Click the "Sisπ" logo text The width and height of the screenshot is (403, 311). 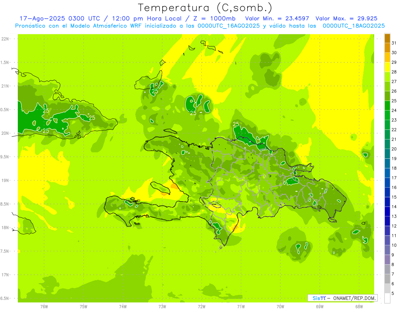click(319, 298)
